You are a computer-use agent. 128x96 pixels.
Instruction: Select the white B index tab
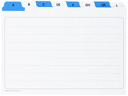(29, 4)
